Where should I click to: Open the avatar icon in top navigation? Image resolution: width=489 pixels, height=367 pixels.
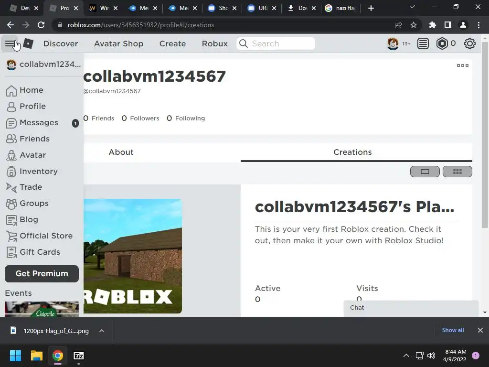coord(393,43)
